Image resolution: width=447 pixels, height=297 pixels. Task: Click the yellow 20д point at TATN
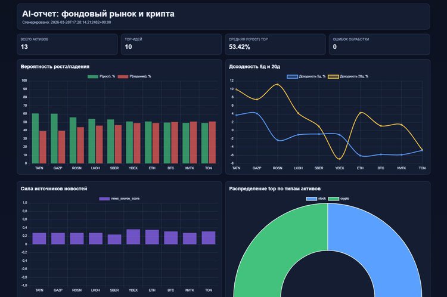(237, 89)
